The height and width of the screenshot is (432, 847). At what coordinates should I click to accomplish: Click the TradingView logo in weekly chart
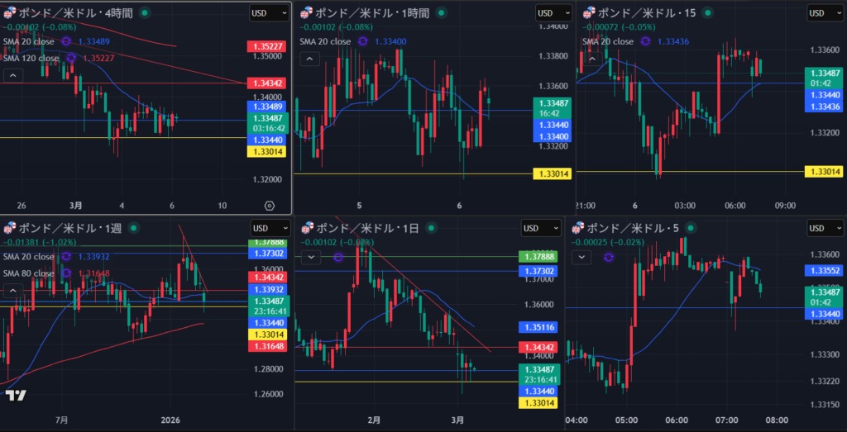(x=15, y=396)
